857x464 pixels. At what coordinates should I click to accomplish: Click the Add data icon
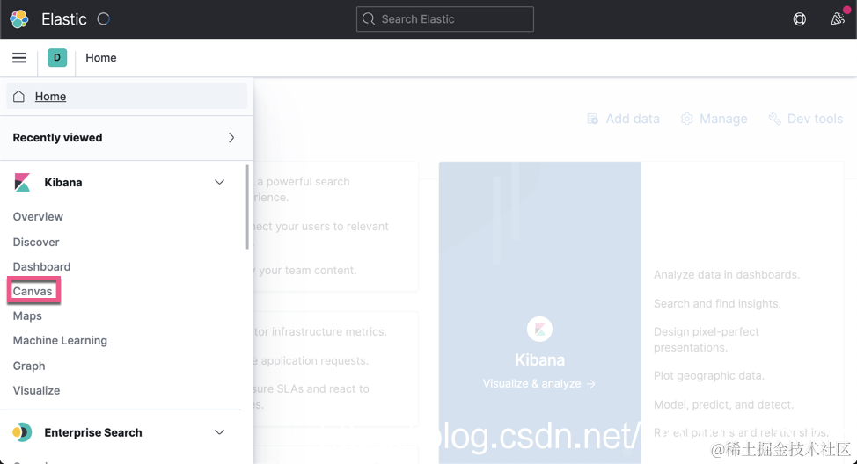592,119
